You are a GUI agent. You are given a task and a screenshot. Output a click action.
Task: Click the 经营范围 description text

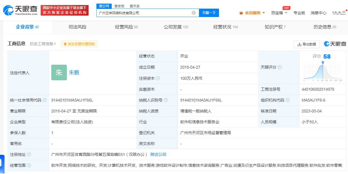click(x=197, y=165)
